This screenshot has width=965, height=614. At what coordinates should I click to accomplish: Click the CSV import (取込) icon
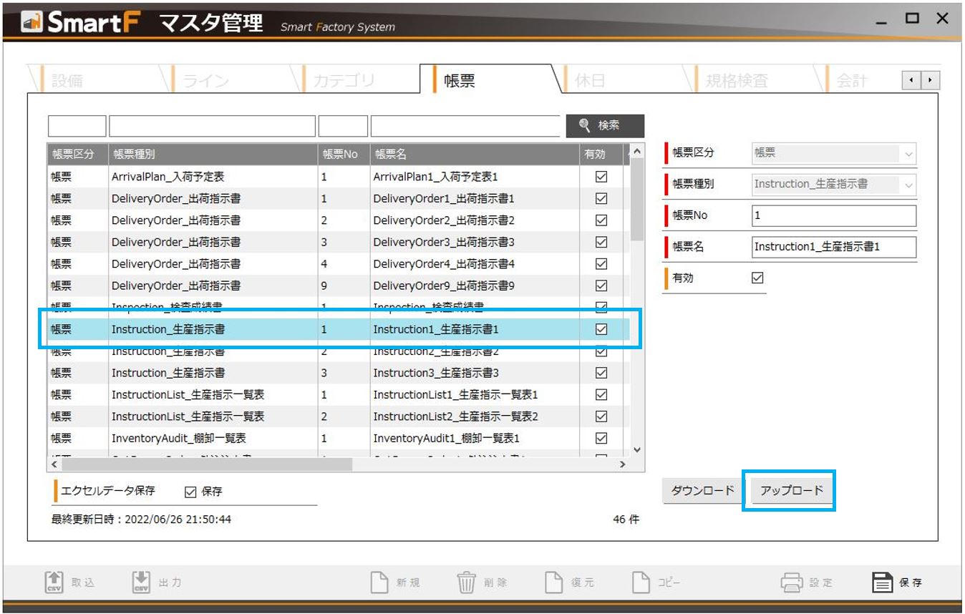pyautogui.click(x=54, y=582)
